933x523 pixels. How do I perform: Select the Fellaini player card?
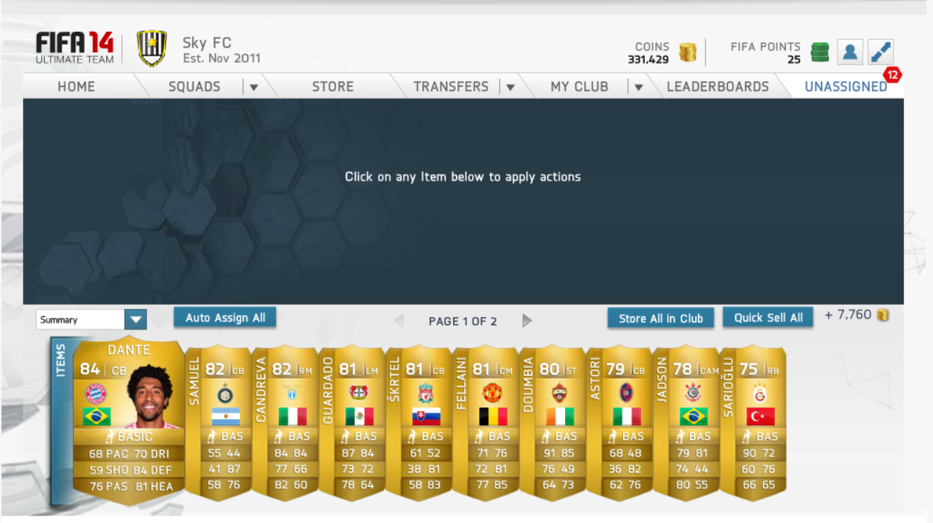pyautogui.click(x=486, y=422)
